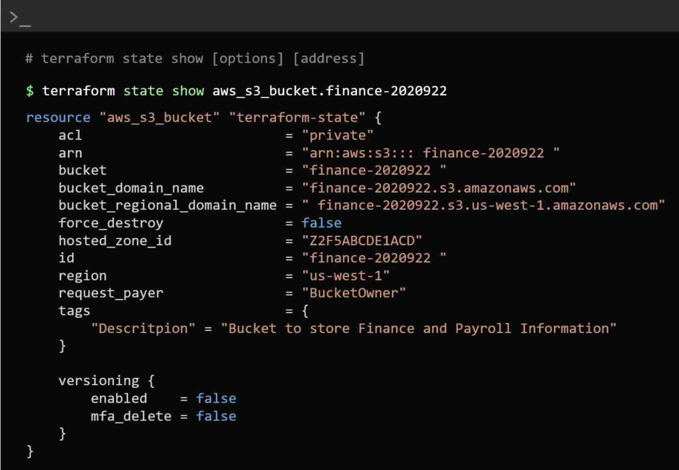Click the us-west-1.amazonaws.com regional domain value
679x470 pixels.
coord(483,205)
